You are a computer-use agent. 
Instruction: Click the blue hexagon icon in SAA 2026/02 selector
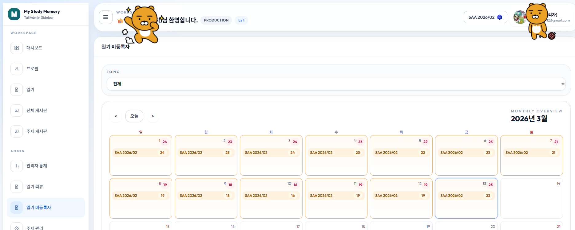click(500, 17)
